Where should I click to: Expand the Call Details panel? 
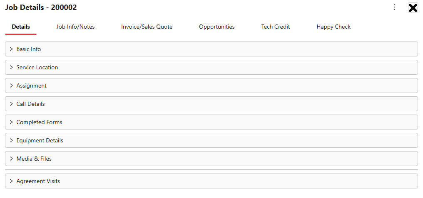211,104
